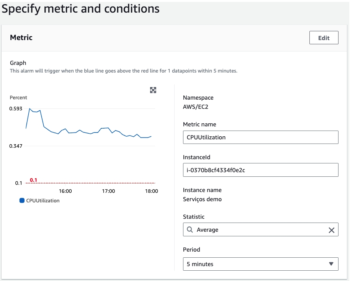Click the AWS/EC2 namespace value
The height and width of the screenshot is (281, 350).
(195, 107)
